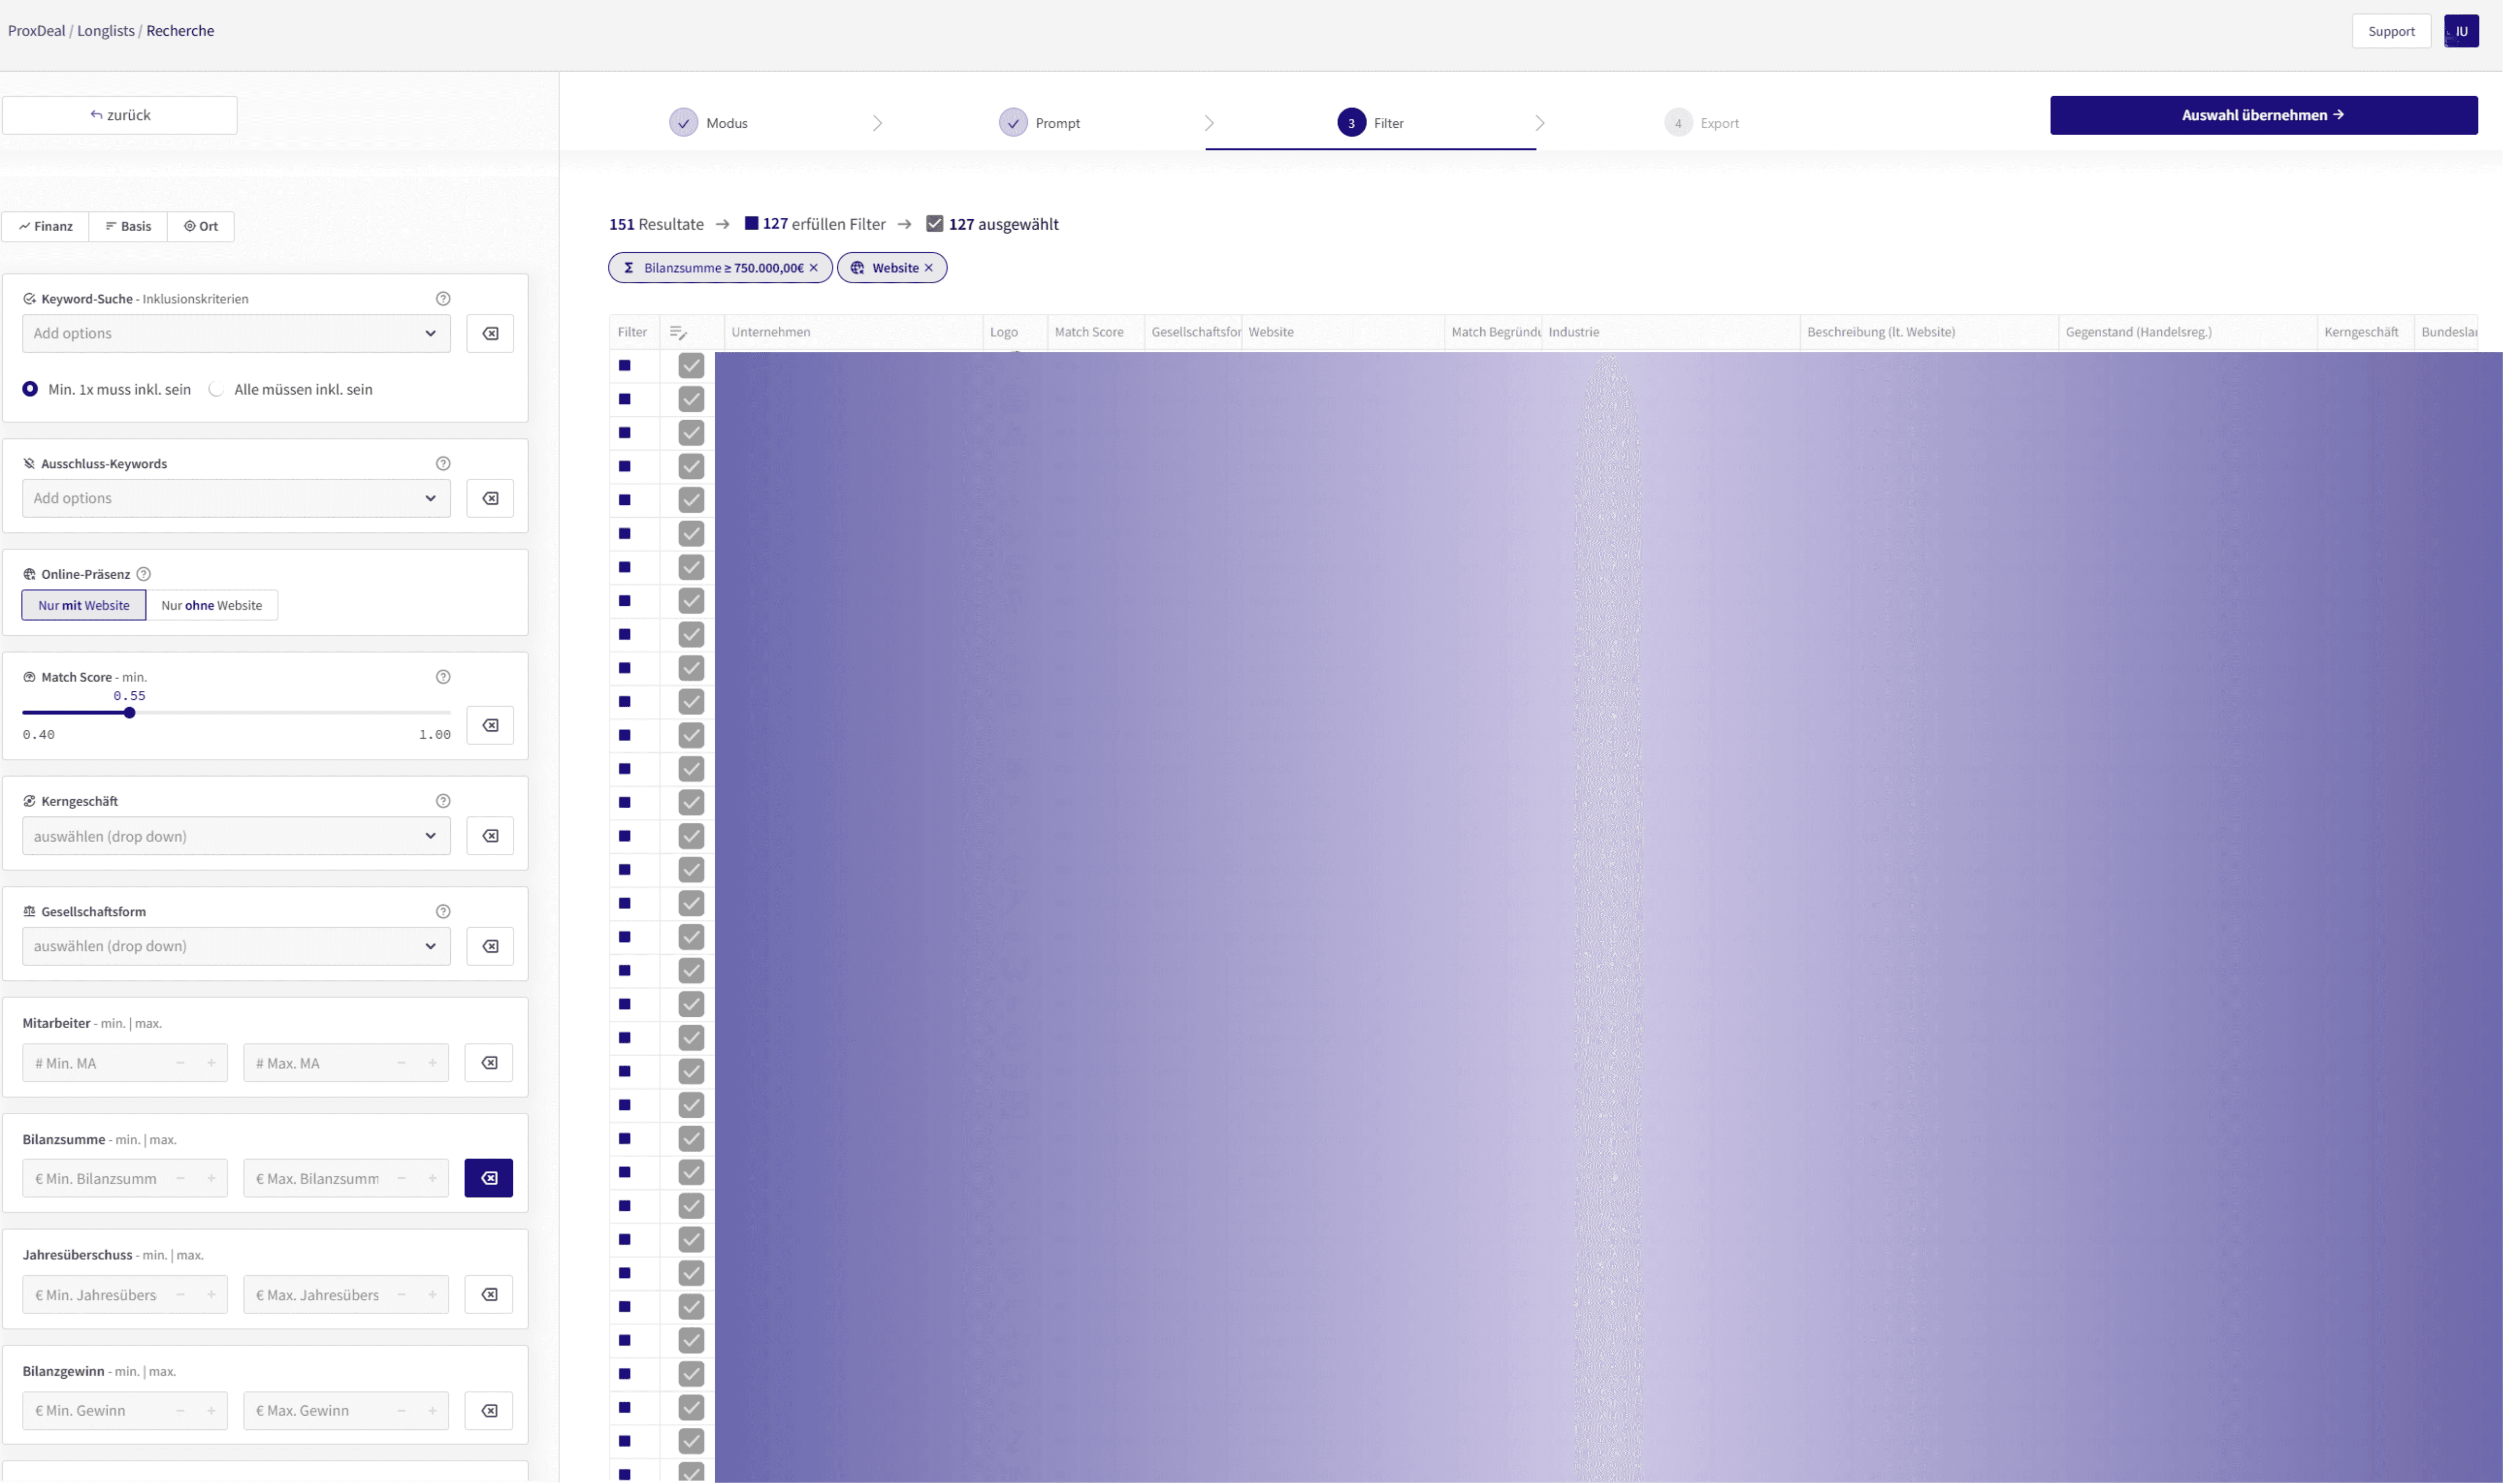2504x1484 pixels.
Task: Switch to the Finanz filter tab
Action: point(46,226)
